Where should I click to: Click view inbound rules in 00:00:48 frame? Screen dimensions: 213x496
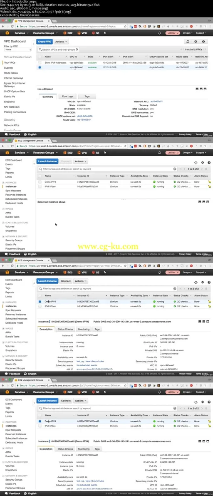click(94, 361)
